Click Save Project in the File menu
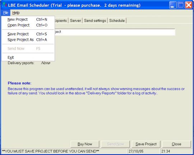Image resolution: width=194 pixels, height=155 pixels. [x=28, y=34]
